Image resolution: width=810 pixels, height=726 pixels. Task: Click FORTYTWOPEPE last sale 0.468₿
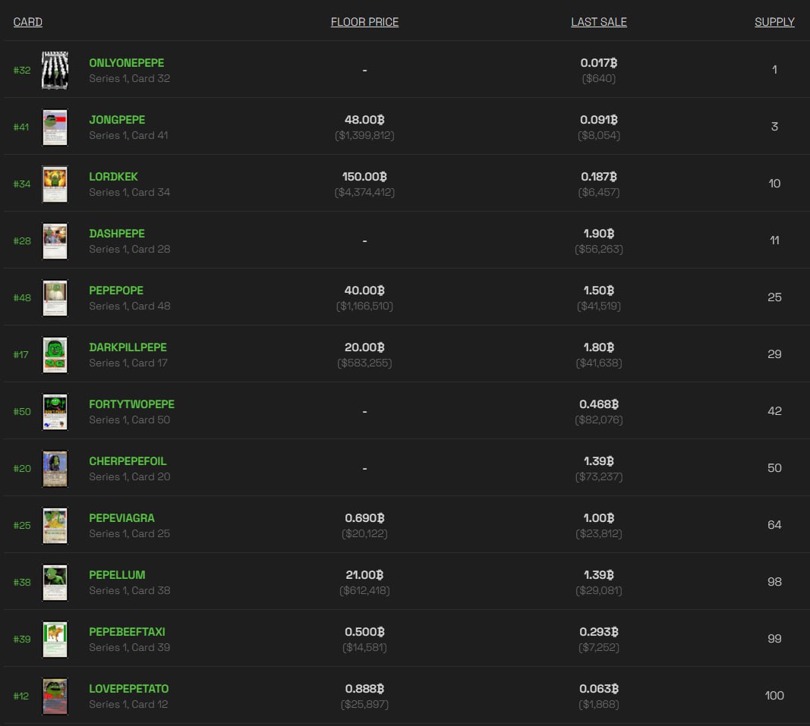coord(599,404)
